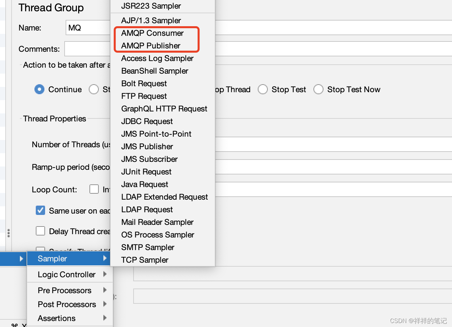452x327 pixels.
Task: Uncheck Same user on each iteration
Action: [40, 210]
